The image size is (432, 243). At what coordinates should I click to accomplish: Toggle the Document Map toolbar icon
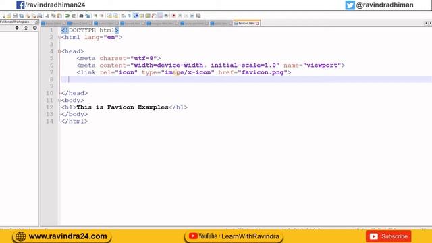[x=148, y=16]
